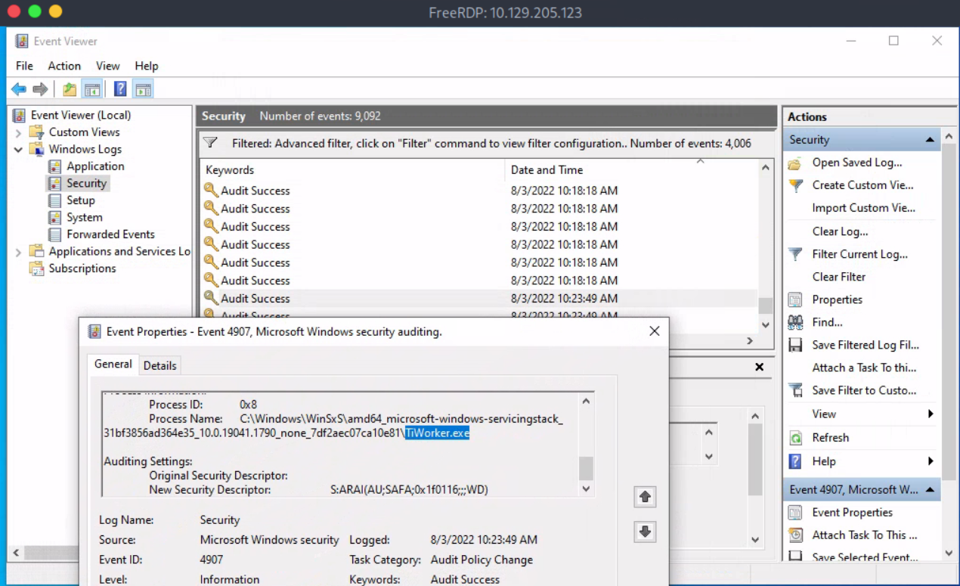Expand the Custom Views tree node

tap(18, 132)
